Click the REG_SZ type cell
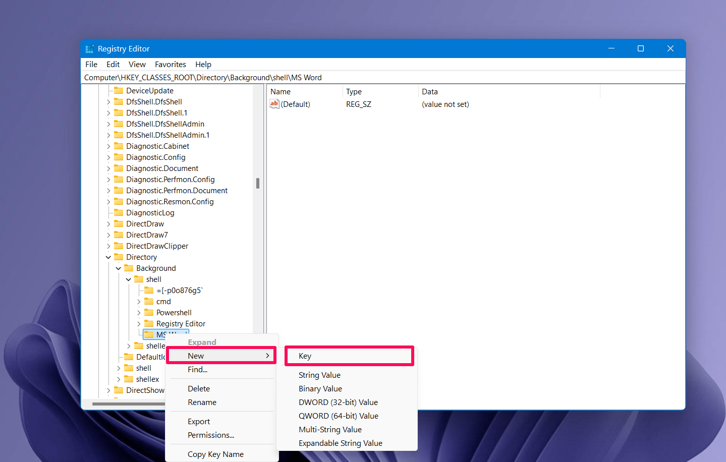Screen dimensions: 726x462 pos(359,104)
